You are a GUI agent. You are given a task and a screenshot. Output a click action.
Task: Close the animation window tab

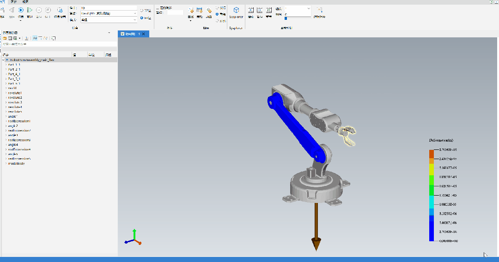pyautogui.click(x=144, y=34)
